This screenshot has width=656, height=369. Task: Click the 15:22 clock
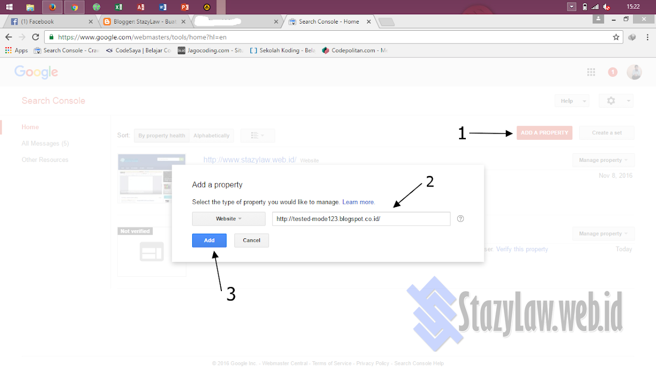coord(633,7)
